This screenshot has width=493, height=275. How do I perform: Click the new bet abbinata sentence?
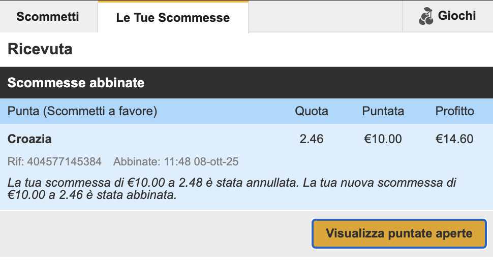91,195
